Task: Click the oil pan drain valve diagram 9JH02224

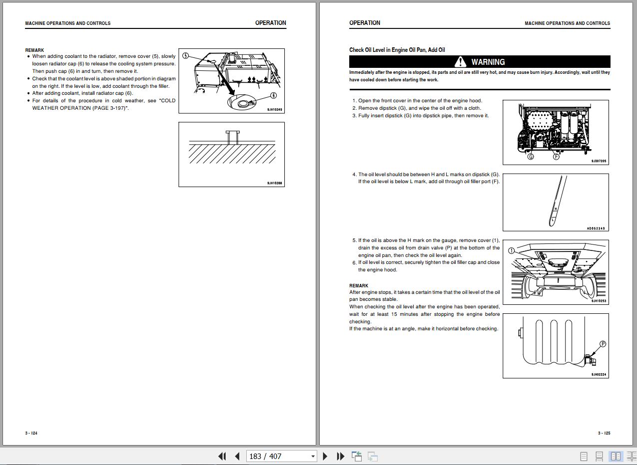Action: (556, 346)
